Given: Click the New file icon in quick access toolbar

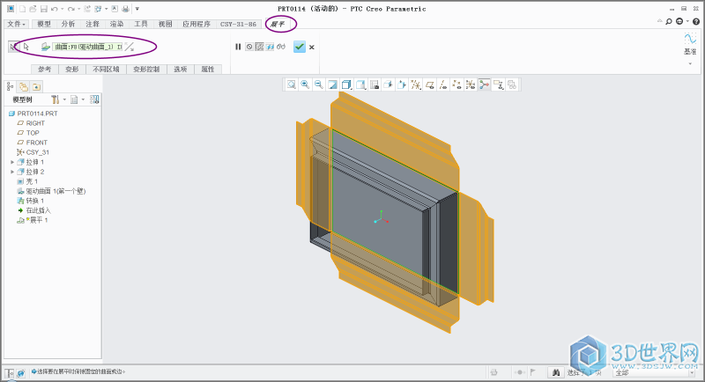Looking at the screenshot, I should click(21, 9).
